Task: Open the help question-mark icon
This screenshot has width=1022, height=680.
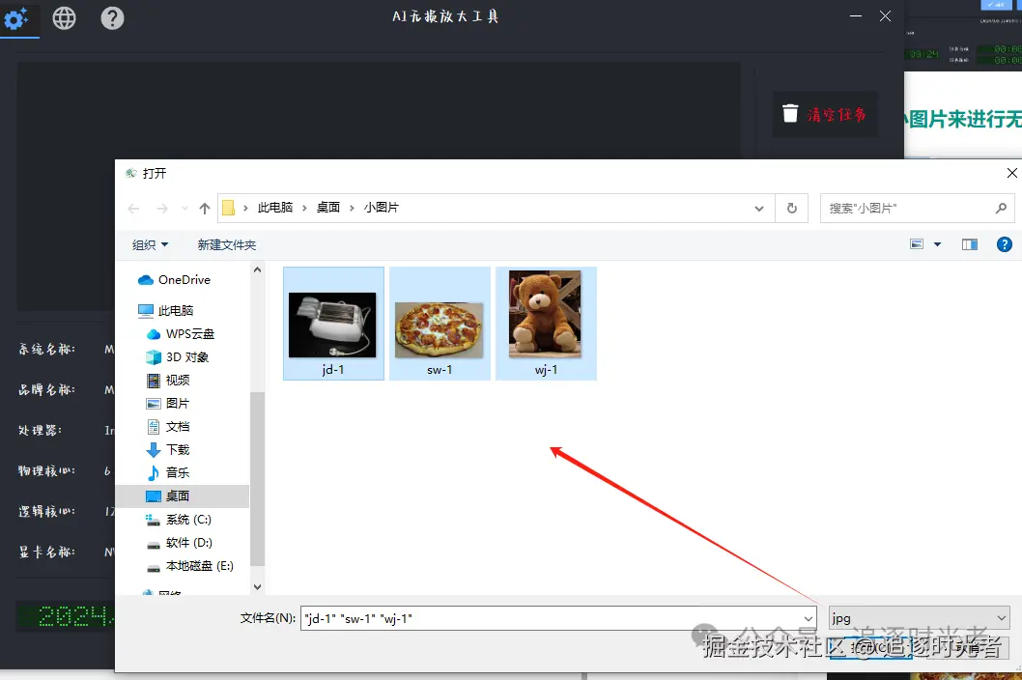Action: (x=112, y=17)
